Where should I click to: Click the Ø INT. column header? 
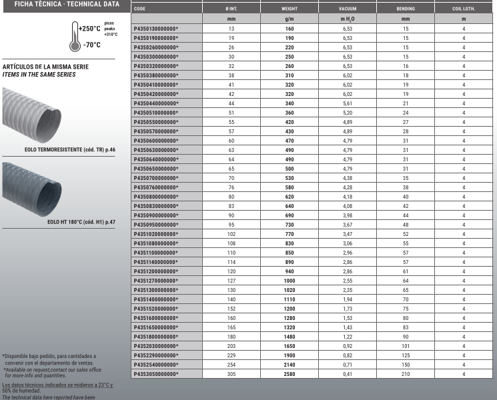click(231, 9)
